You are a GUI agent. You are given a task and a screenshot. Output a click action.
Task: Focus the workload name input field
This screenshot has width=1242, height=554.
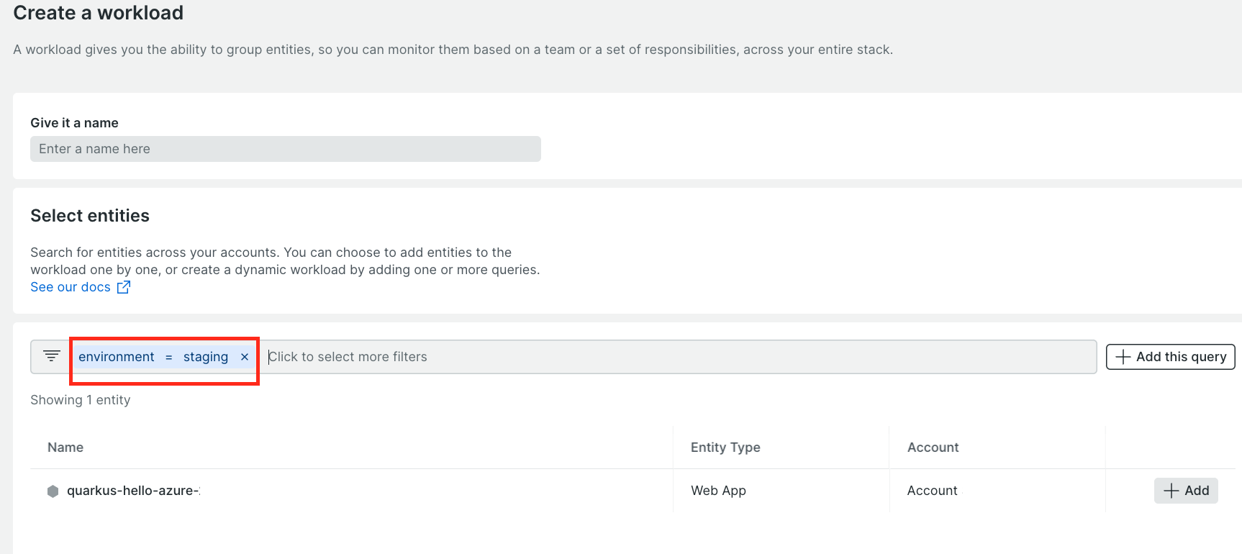point(286,149)
